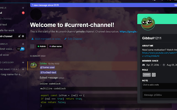Open current channel settings gear icon
Viewport: 177px width, 110px height.
[x=23, y=36]
